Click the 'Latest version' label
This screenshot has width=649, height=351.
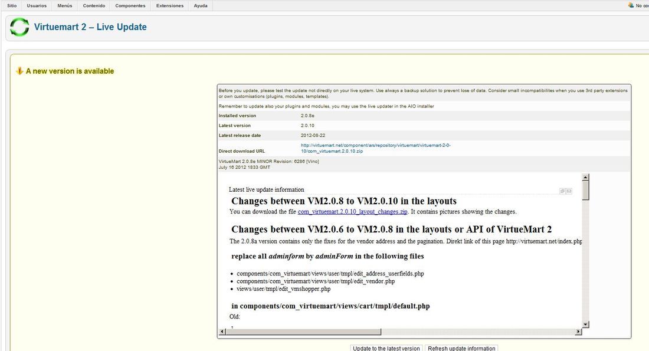(x=235, y=126)
